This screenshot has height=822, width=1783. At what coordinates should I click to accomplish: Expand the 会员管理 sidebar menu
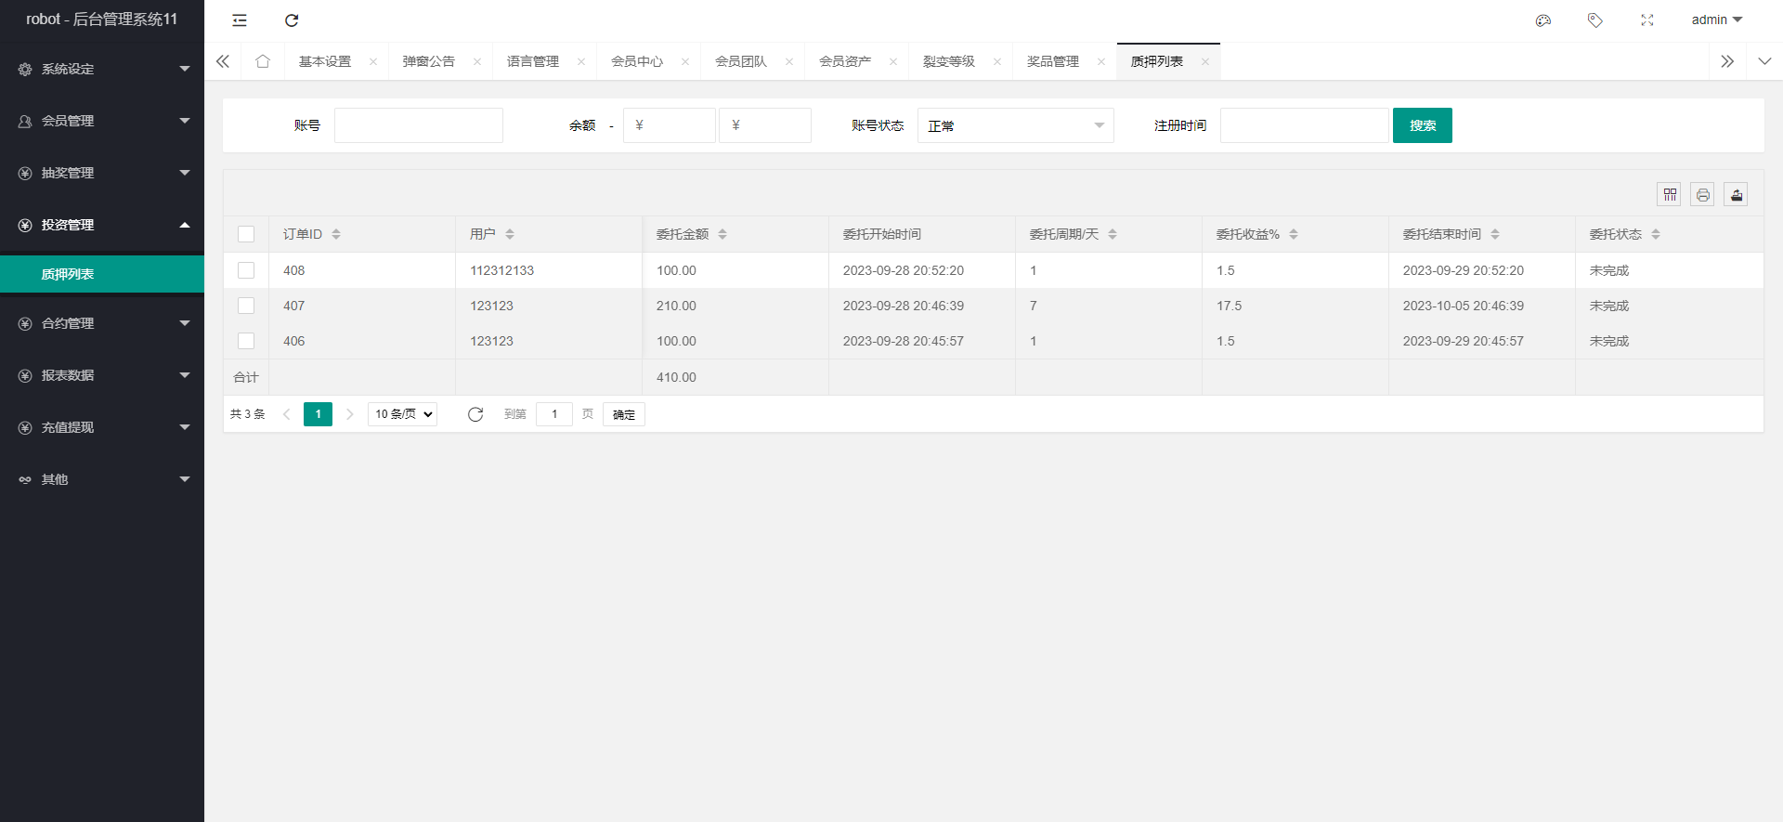(x=102, y=121)
